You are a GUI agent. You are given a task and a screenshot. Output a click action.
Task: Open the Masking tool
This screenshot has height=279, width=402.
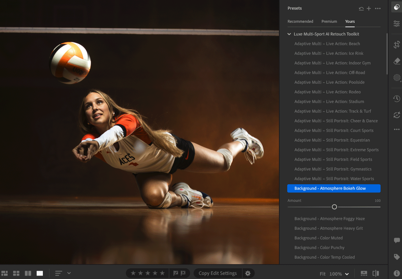pyautogui.click(x=396, y=78)
